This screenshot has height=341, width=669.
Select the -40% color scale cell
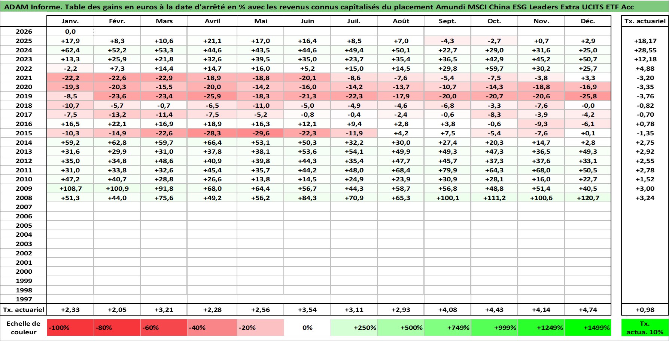pyautogui.click(x=212, y=328)
